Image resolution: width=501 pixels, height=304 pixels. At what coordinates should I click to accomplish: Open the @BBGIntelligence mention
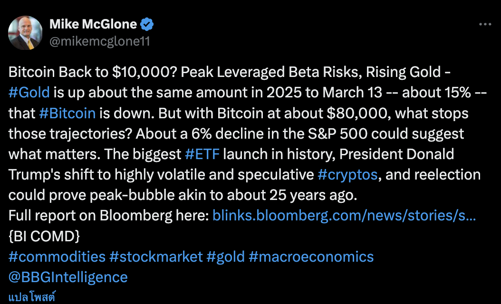[x=68, y=277]
